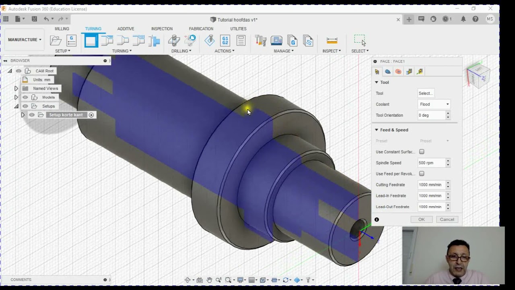This screenshot has height=290, width=515.
Task: Open the TURNING group dropdown below icons
Action: (122, 51)
